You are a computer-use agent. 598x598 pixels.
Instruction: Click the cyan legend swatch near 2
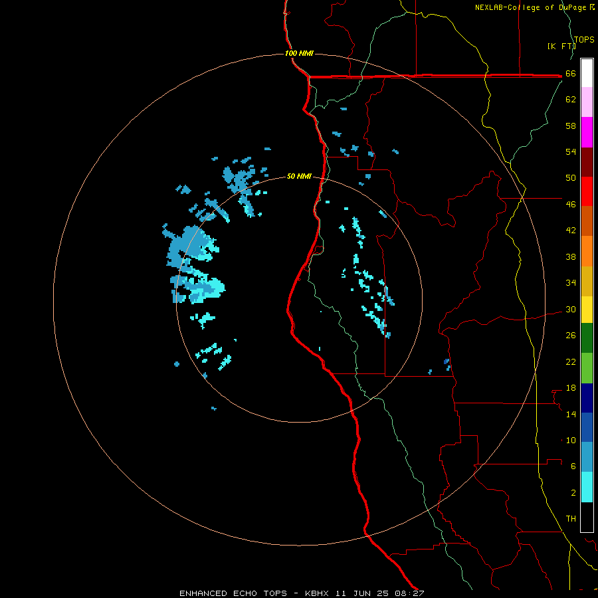[587, 487]
